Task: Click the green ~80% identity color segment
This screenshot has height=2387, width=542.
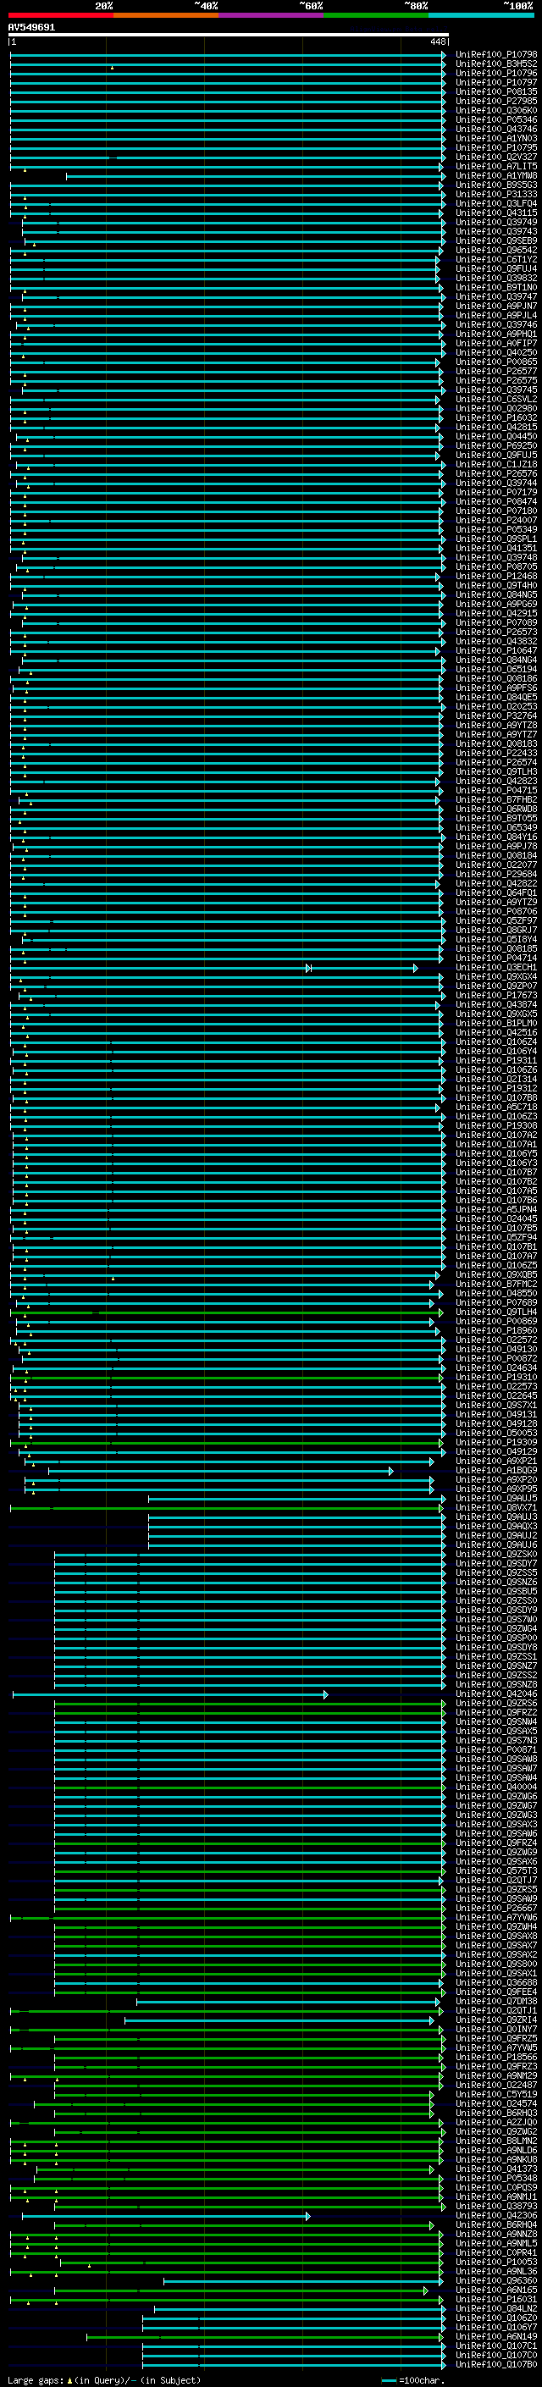Action: coord(376,15)
